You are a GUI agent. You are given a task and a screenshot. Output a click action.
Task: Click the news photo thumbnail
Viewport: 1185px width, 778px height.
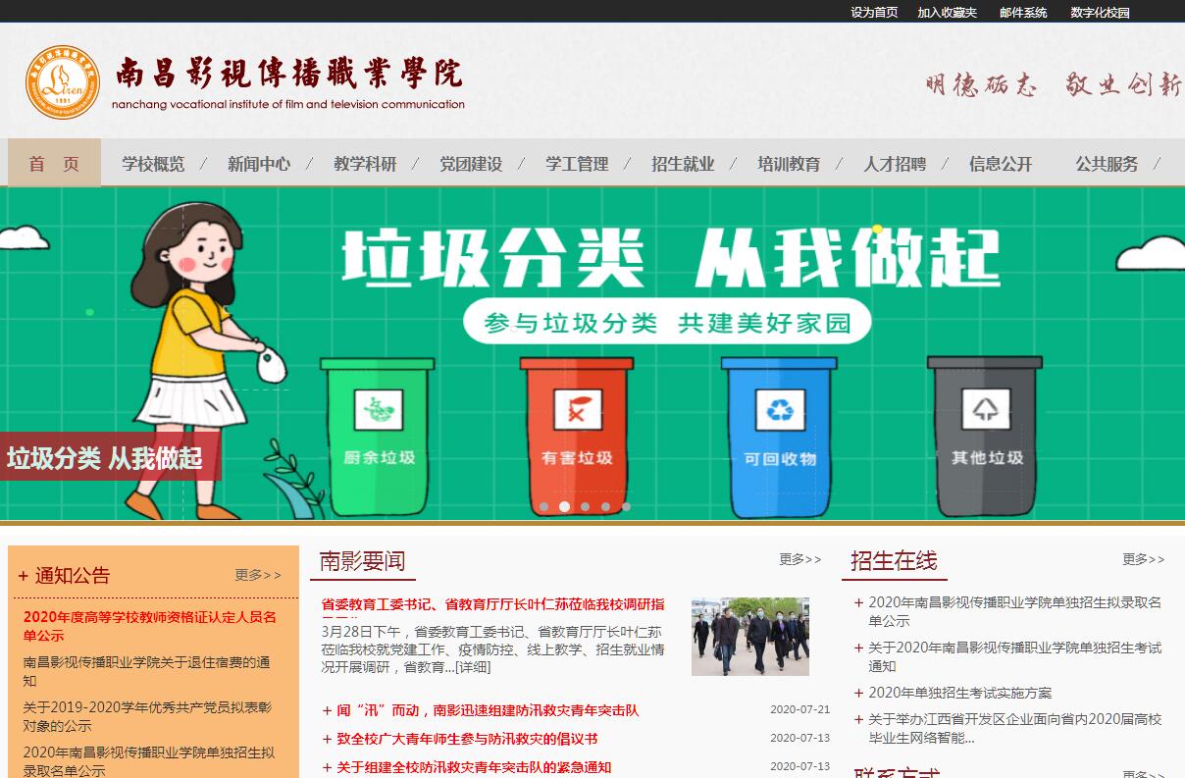749,636
